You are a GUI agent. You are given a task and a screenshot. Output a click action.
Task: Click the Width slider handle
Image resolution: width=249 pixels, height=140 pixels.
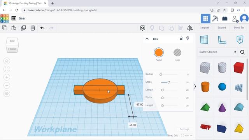click(x=162, y=98)
